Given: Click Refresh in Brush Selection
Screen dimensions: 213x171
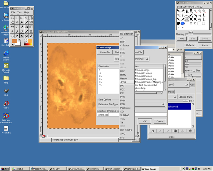Looking at the screenshot, I should tap(190, 45).
